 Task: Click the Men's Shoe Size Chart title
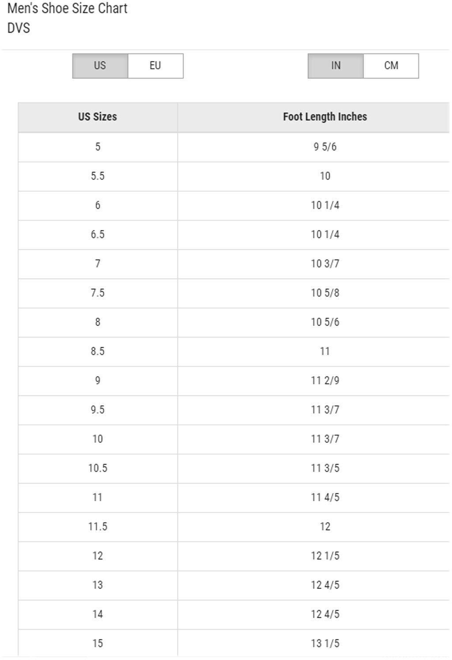[68, 8]
